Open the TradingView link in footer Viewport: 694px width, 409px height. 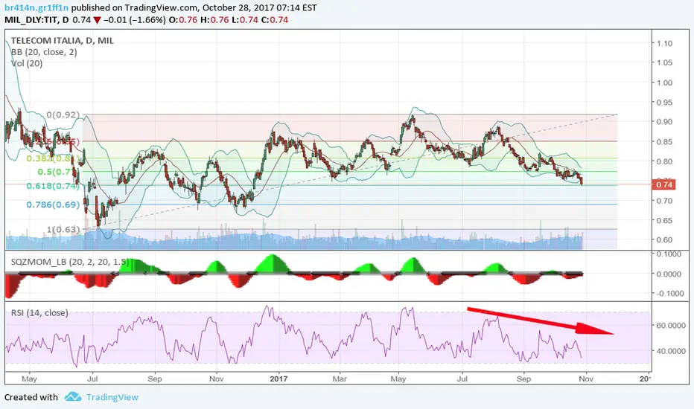point(112,397)
